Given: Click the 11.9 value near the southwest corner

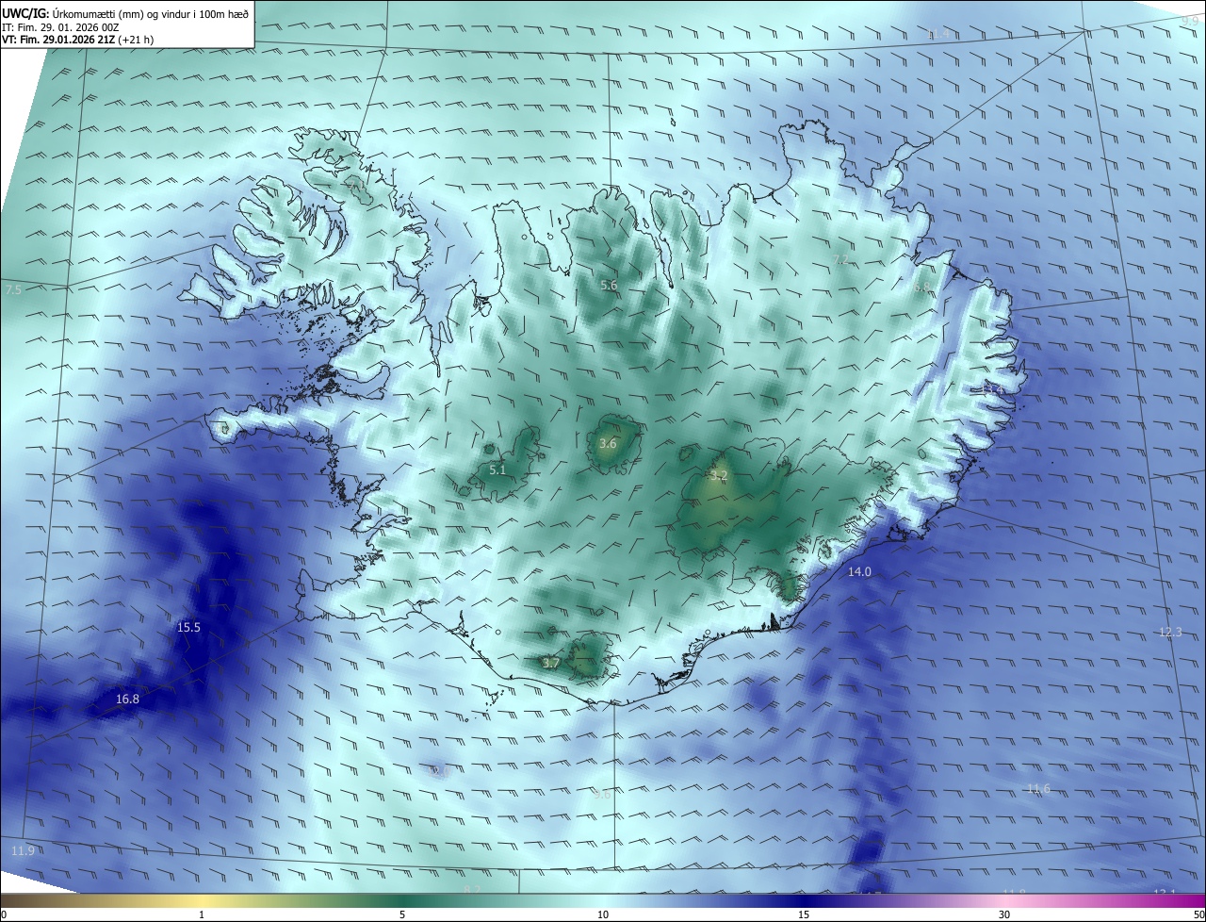Looking at the screenshot, I should pos(23,850).
